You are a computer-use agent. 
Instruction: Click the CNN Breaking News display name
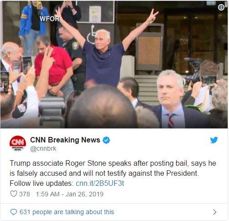click(x=65, y=140)
